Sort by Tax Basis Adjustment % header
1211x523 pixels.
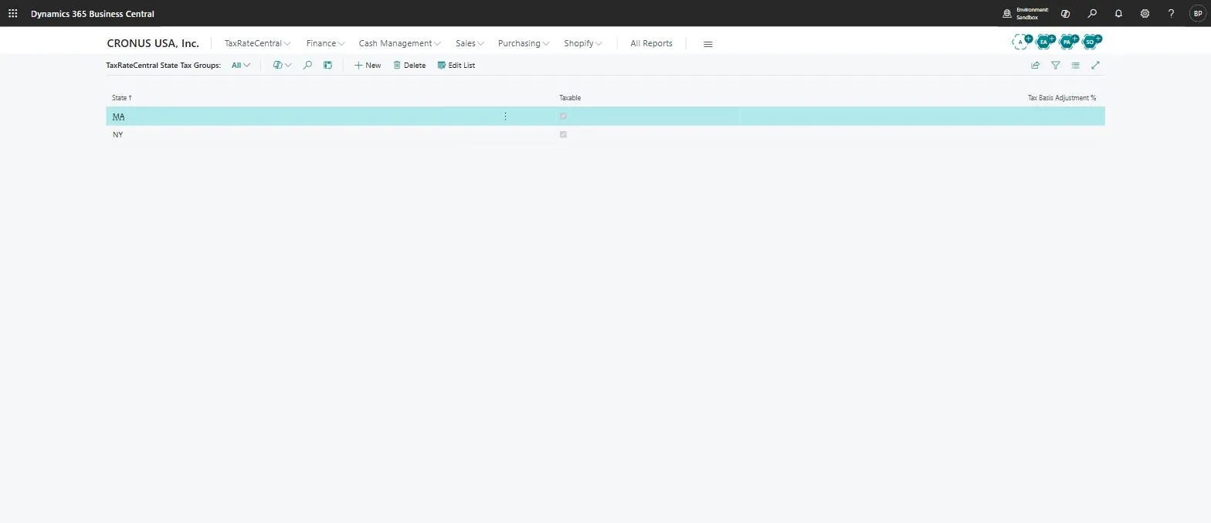click(1062, 98)
